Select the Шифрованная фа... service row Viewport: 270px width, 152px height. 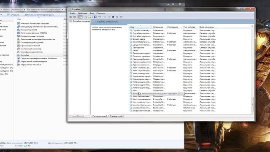tap(173, 111)
